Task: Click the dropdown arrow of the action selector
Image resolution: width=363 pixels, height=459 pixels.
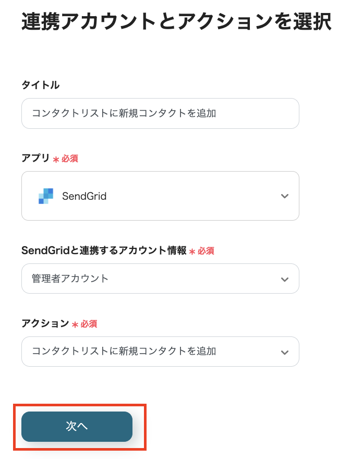Action: [285, 352]
